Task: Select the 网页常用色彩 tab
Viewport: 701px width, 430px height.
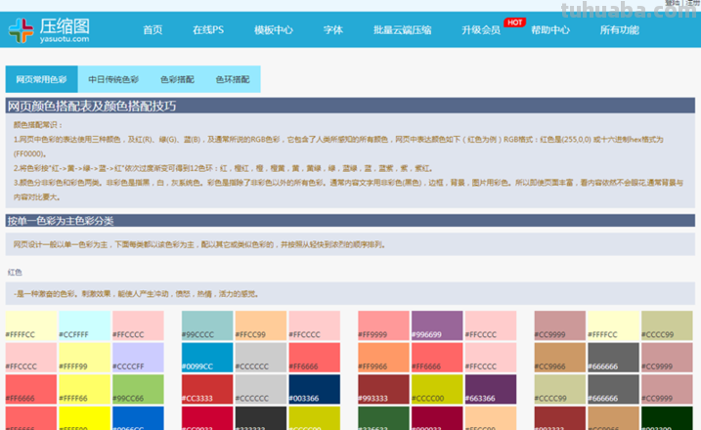Action: [x=42, y=79]
